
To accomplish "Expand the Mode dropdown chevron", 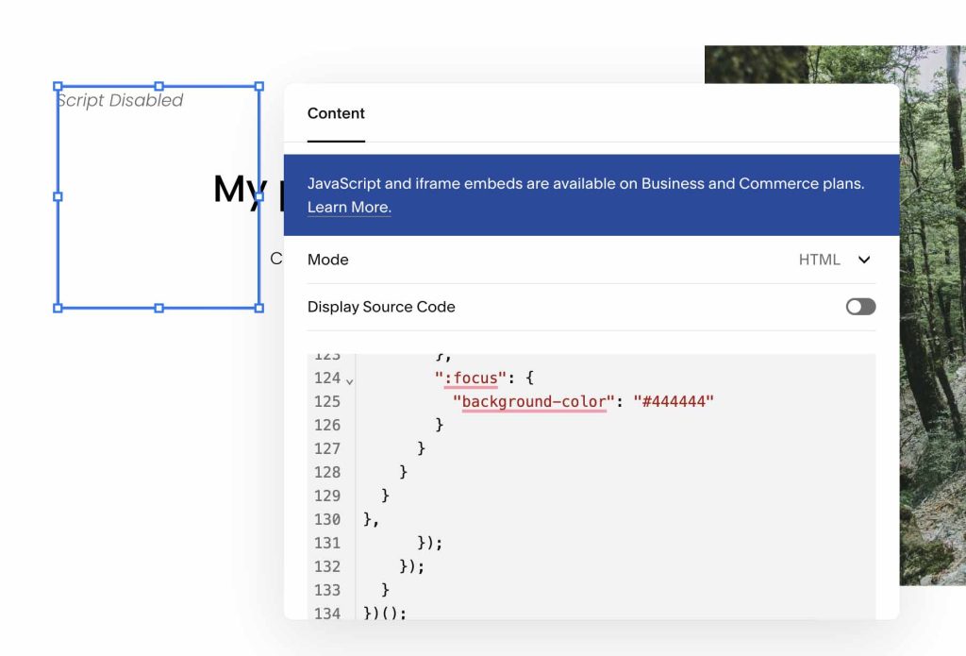I will pos(864,260).
